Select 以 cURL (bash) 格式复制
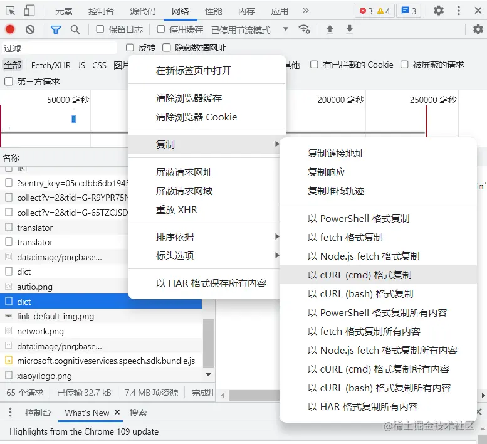Screen dimensions: 487x444 coord(378,293)
